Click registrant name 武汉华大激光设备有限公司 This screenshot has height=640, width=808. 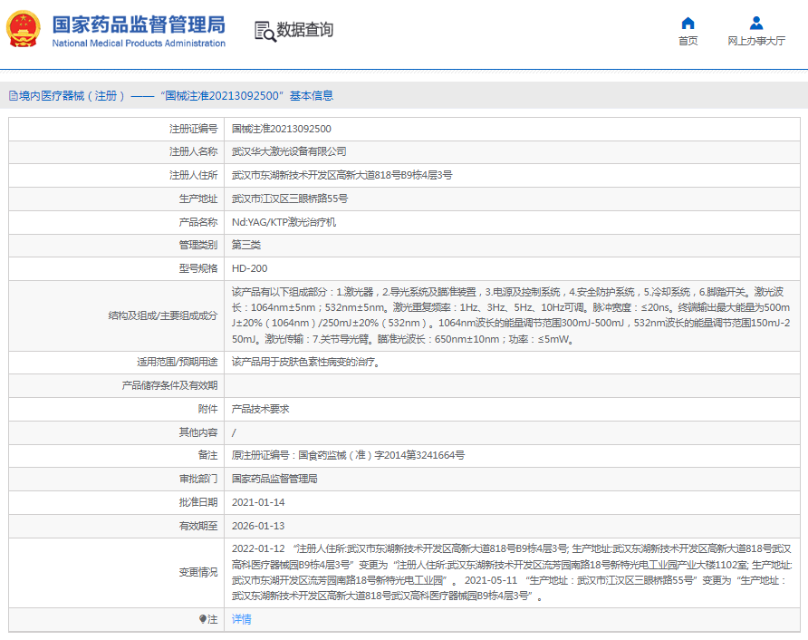[x=289, y=151]
